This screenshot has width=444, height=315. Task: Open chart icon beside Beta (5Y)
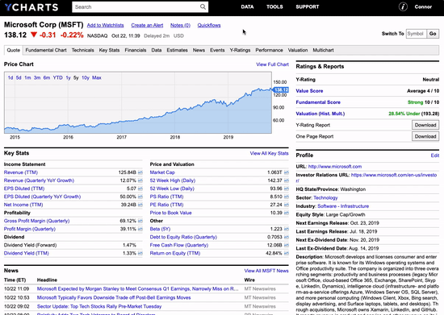(287, 229)
